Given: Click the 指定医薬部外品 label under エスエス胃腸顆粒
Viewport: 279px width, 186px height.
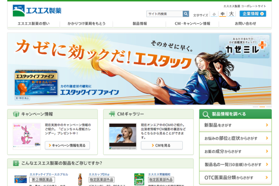Looking at the screenshot, I should point(161,180).
